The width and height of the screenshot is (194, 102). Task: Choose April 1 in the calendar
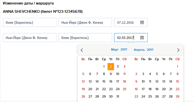point(177,66)
